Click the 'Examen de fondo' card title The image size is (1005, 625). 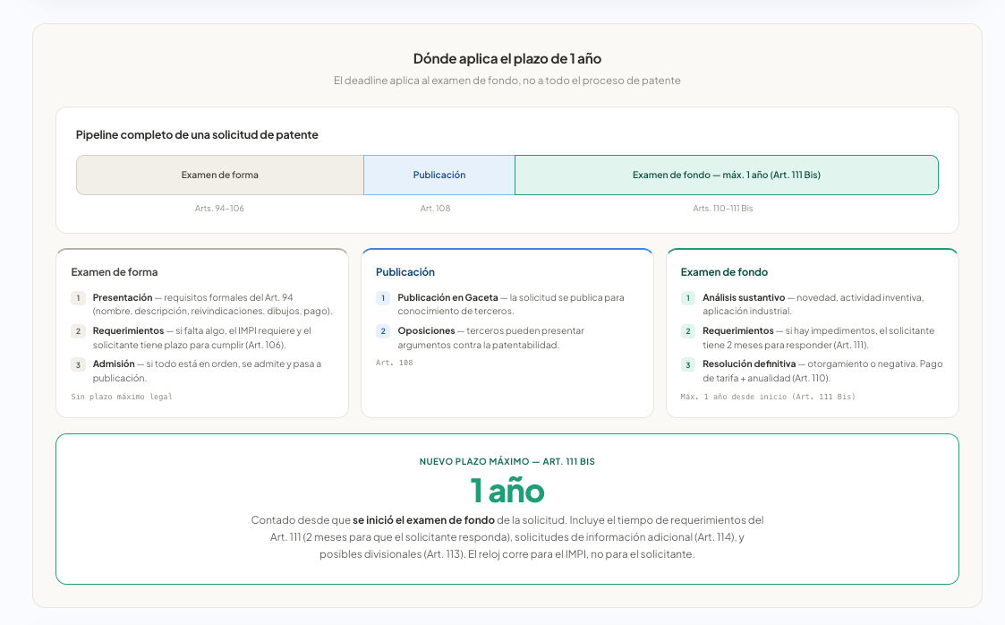tap(724, 272)
